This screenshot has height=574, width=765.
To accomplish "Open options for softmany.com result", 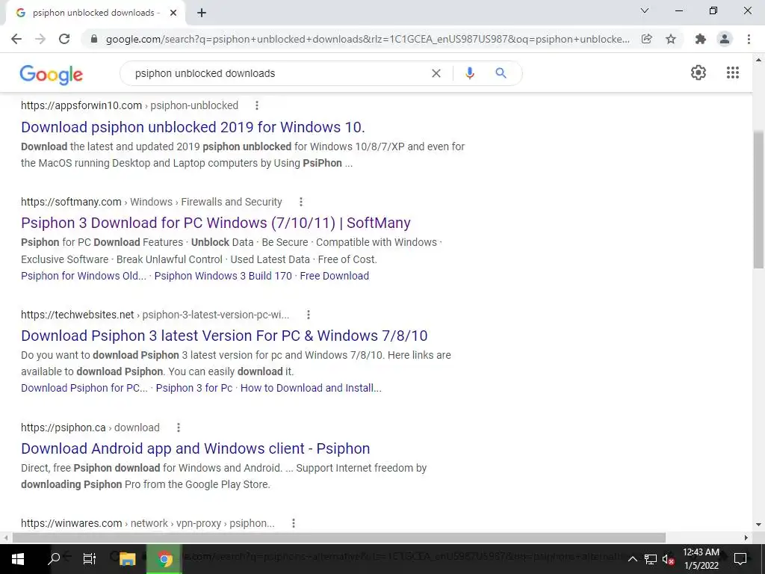I will [x=300, y=202].
